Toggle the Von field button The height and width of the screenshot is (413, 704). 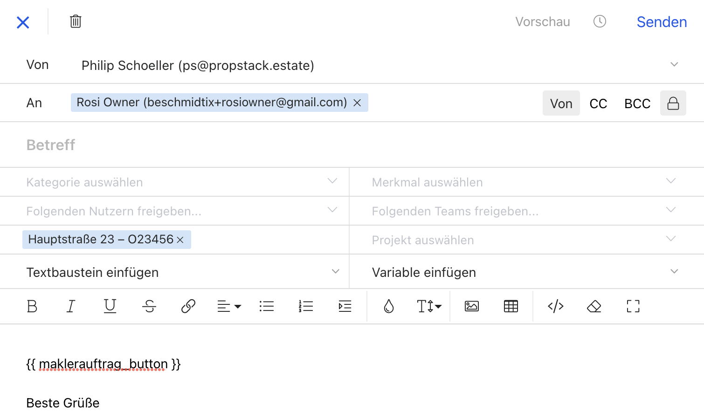coord(561,103)
